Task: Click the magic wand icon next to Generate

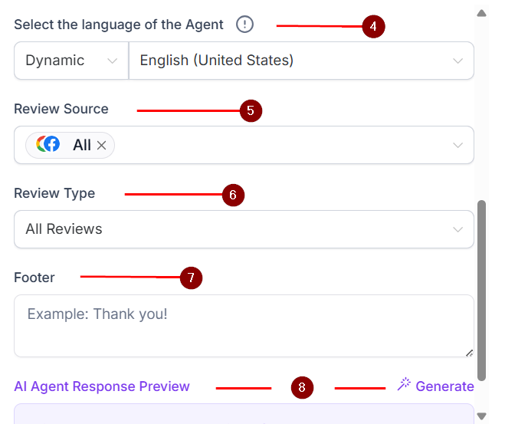Action: 404,385
